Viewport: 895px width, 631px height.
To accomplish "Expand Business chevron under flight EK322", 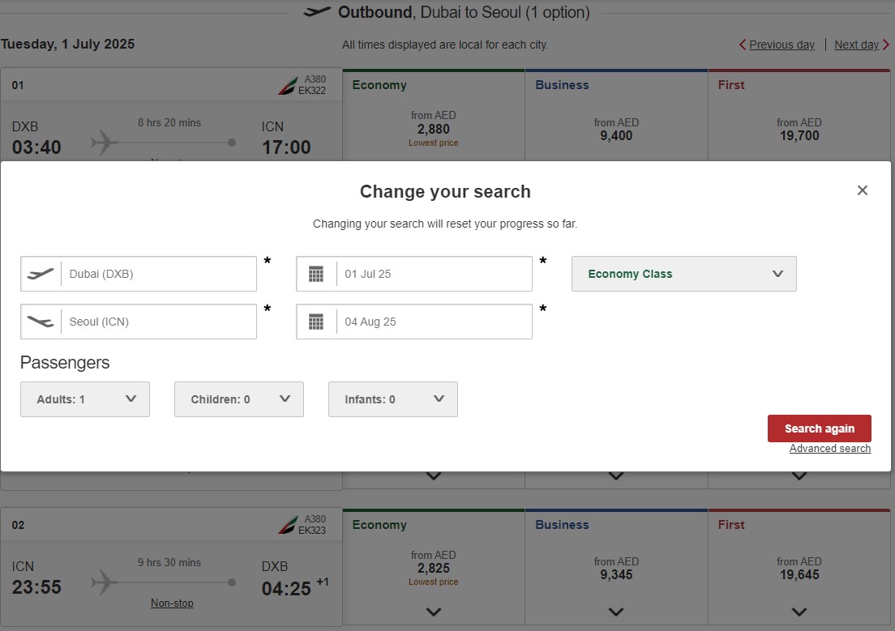I will pos(616,475).
